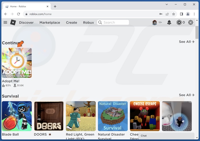Open the Blade Ball thumbnail
200x141 pixels.
(17, 116)
